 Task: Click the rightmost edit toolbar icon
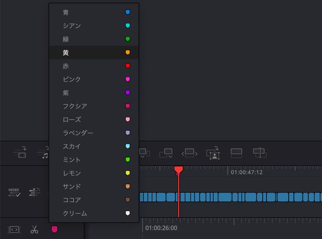point(259,153)
